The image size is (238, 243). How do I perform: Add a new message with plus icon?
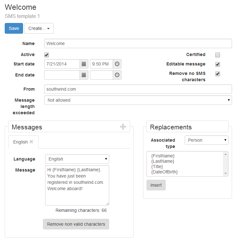click(x=123, y=127)
